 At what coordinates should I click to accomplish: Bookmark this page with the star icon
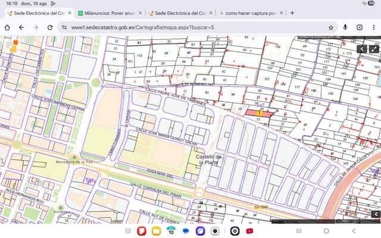point(331,27)
